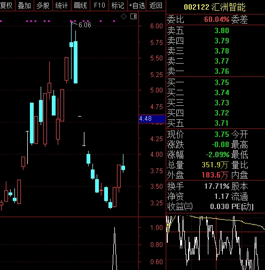This screenshot has width=265, height=270.
Task: Click the 今开 label
Action: coord(239,134)
